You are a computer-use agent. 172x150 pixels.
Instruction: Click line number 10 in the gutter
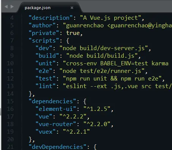(10, 63)
